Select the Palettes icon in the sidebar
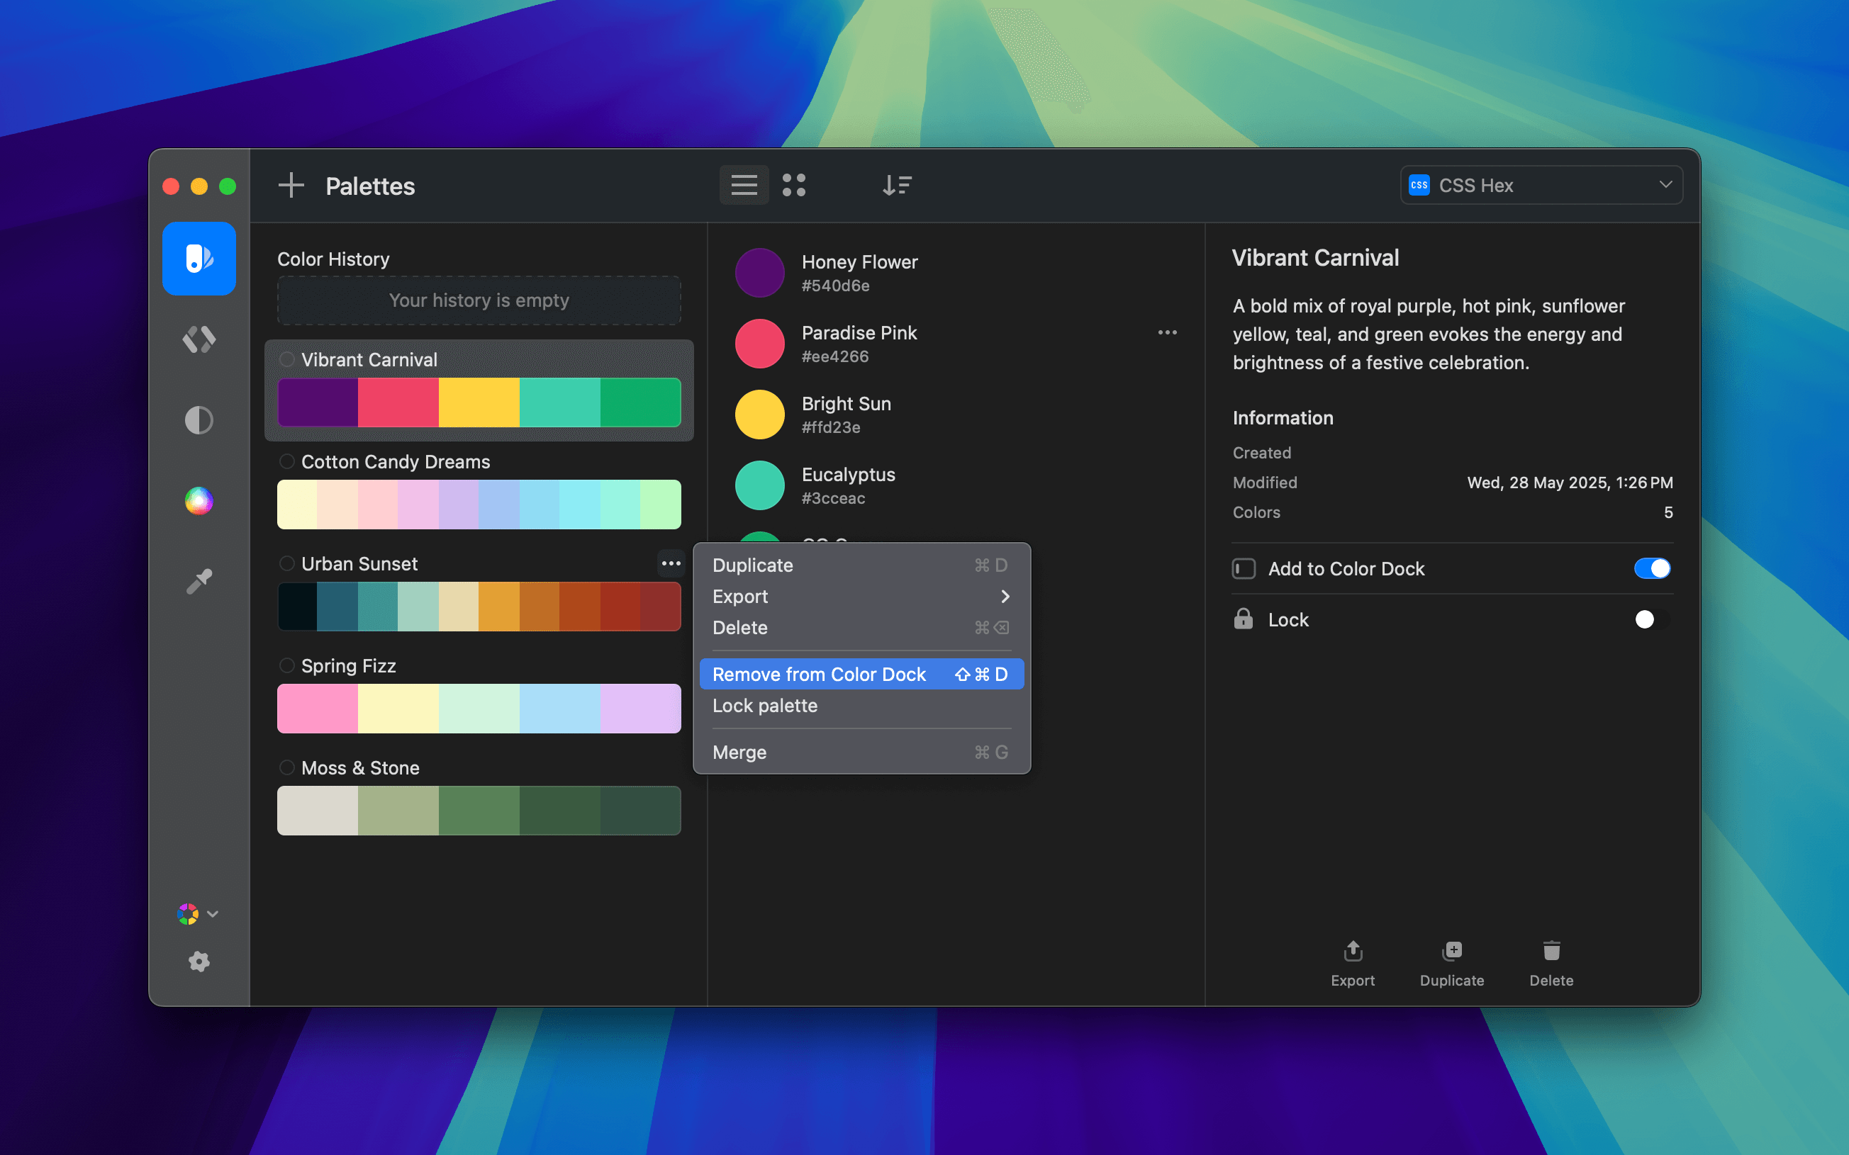This screenshot has width=1849, height=1155. [199, 258]
